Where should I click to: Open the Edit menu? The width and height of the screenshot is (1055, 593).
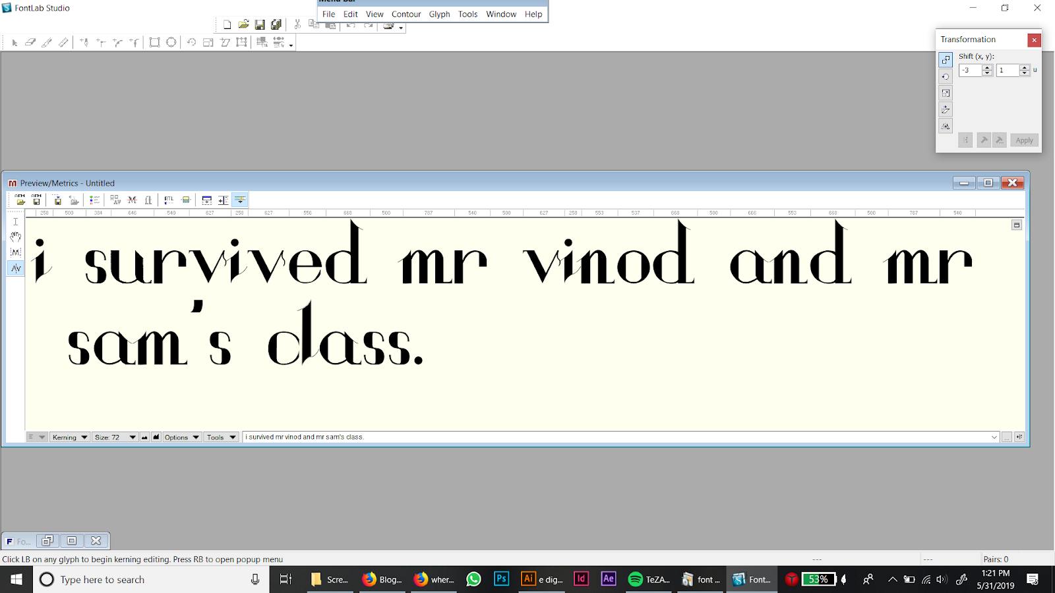pos(351,14)
